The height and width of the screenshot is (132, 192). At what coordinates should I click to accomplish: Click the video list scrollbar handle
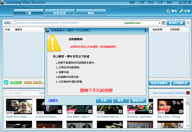(x=188, y=103)
